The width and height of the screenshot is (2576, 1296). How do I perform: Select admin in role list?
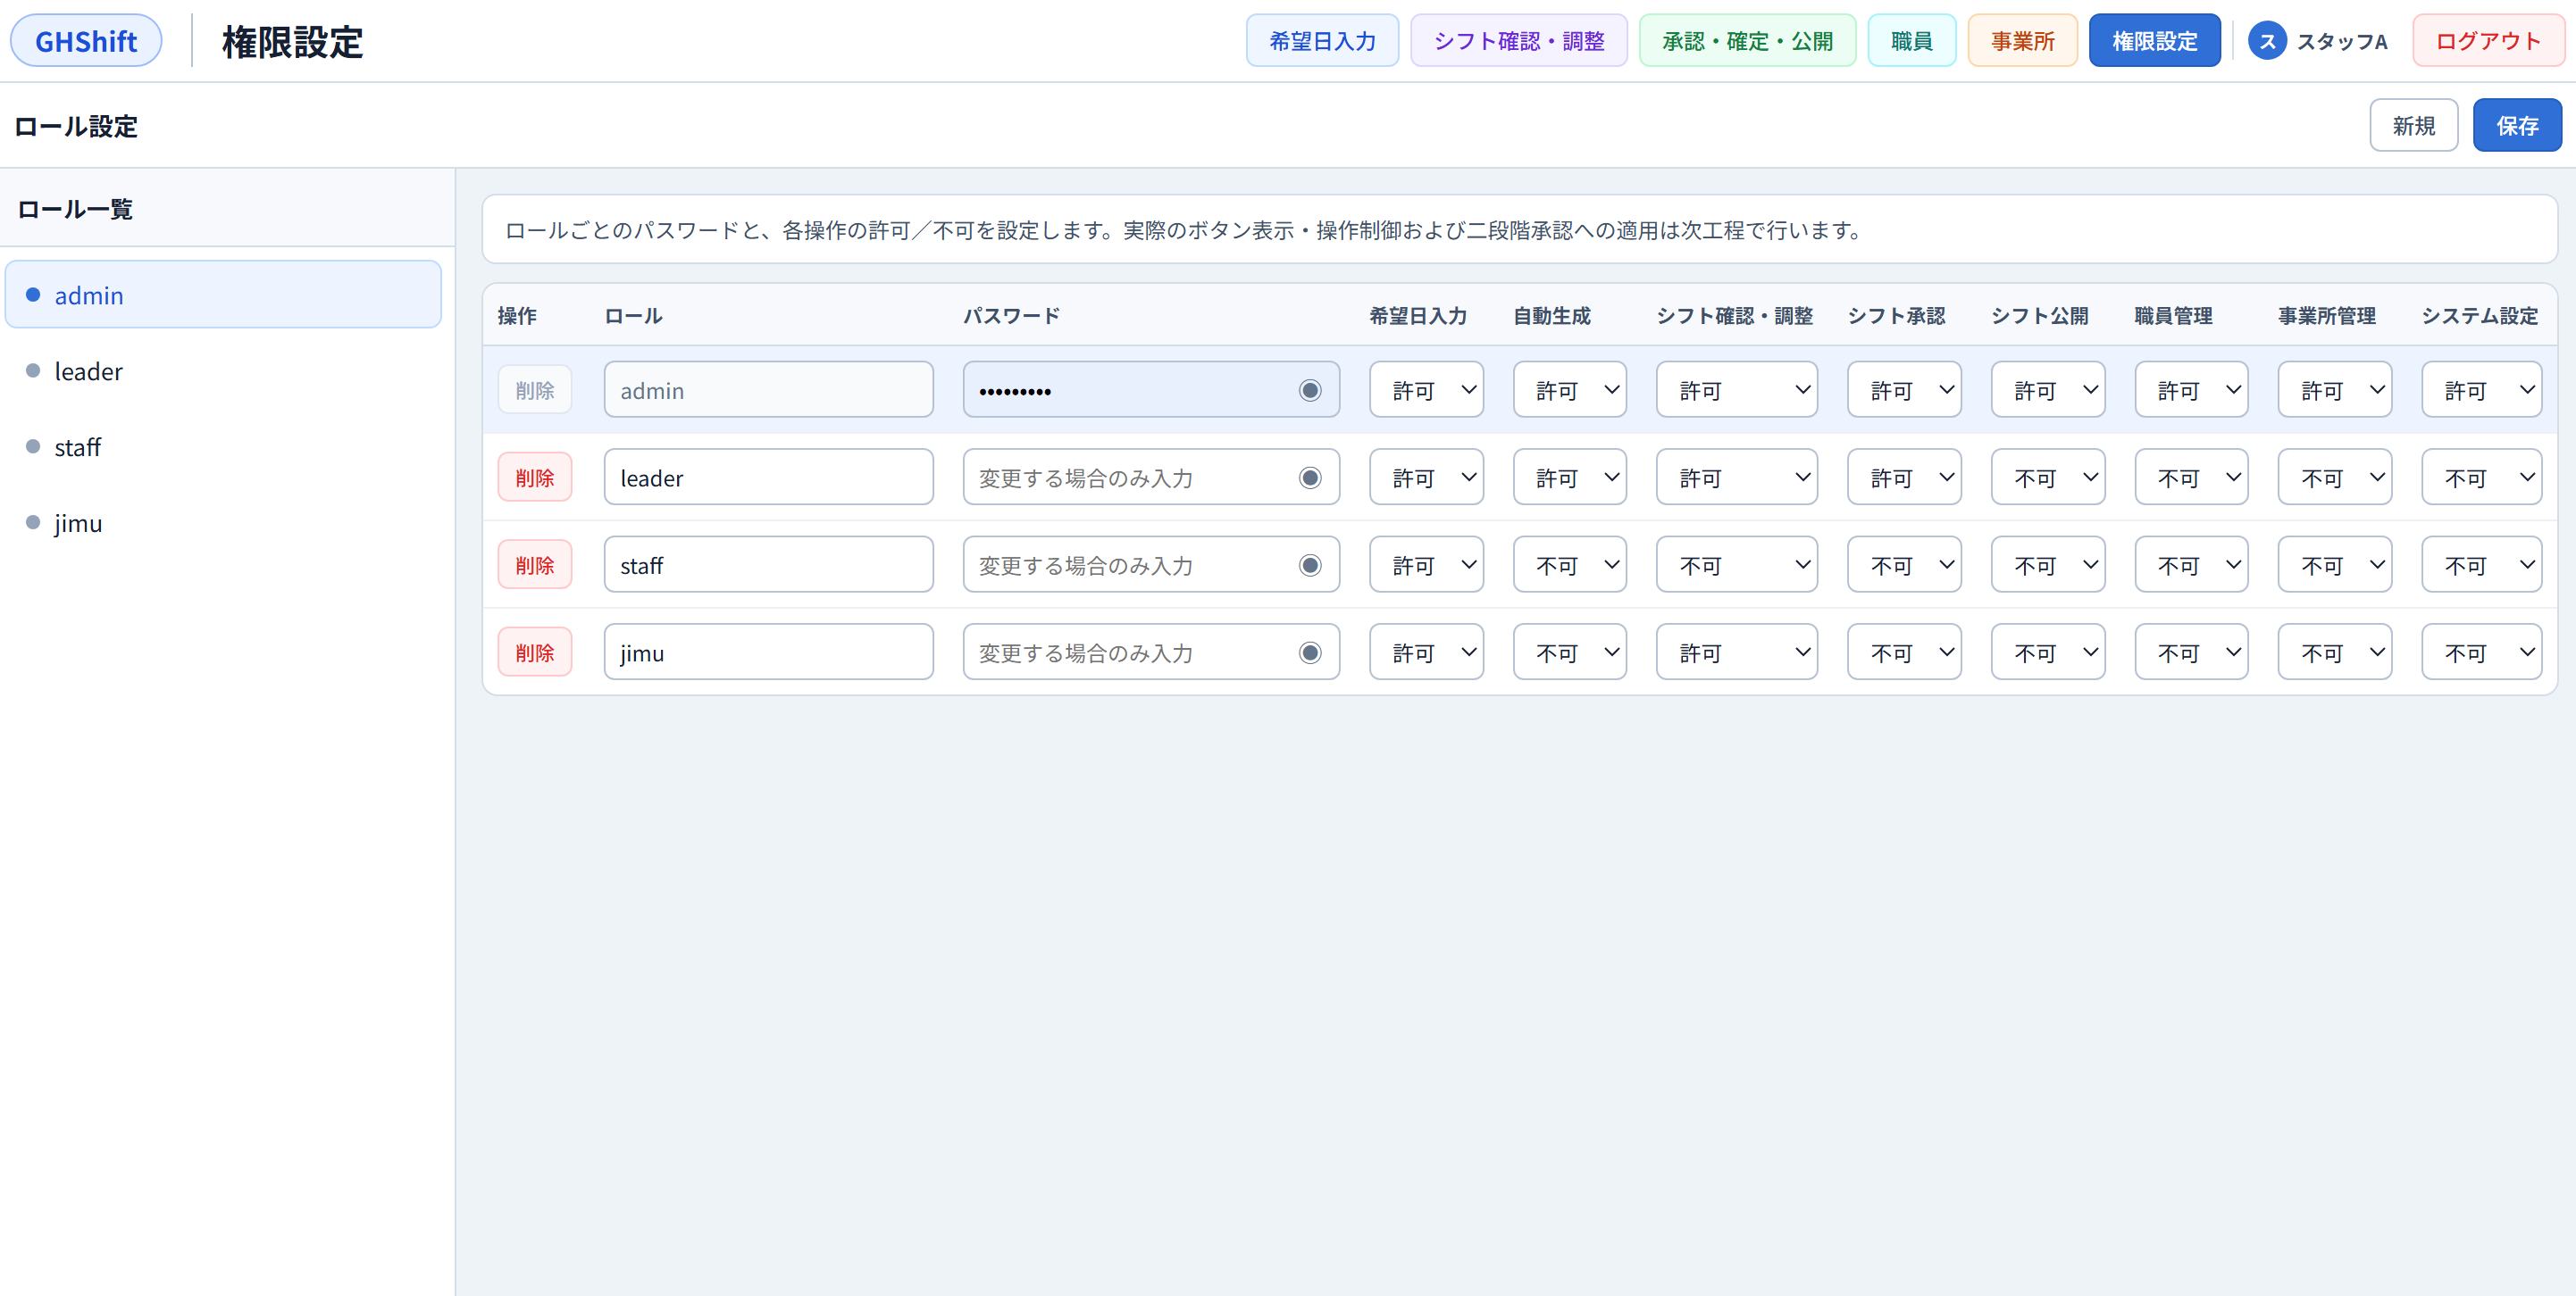pyautogui.click(x=223, y=295)
